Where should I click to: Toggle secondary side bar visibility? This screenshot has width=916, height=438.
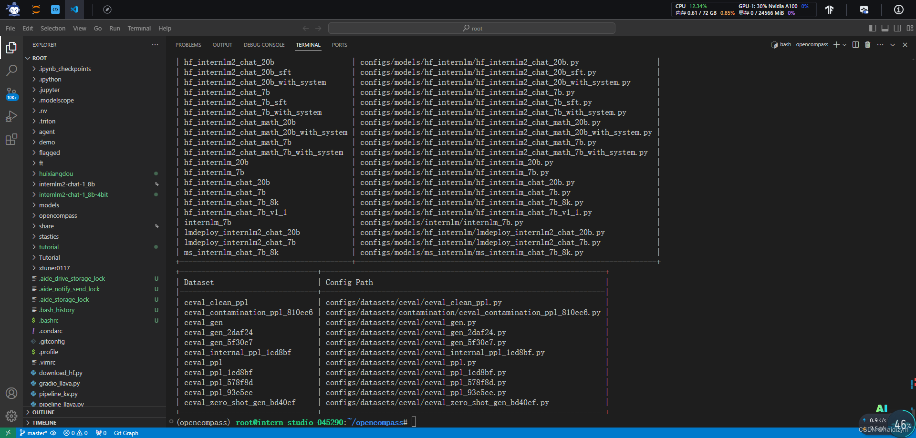click(x=897, y=29)
